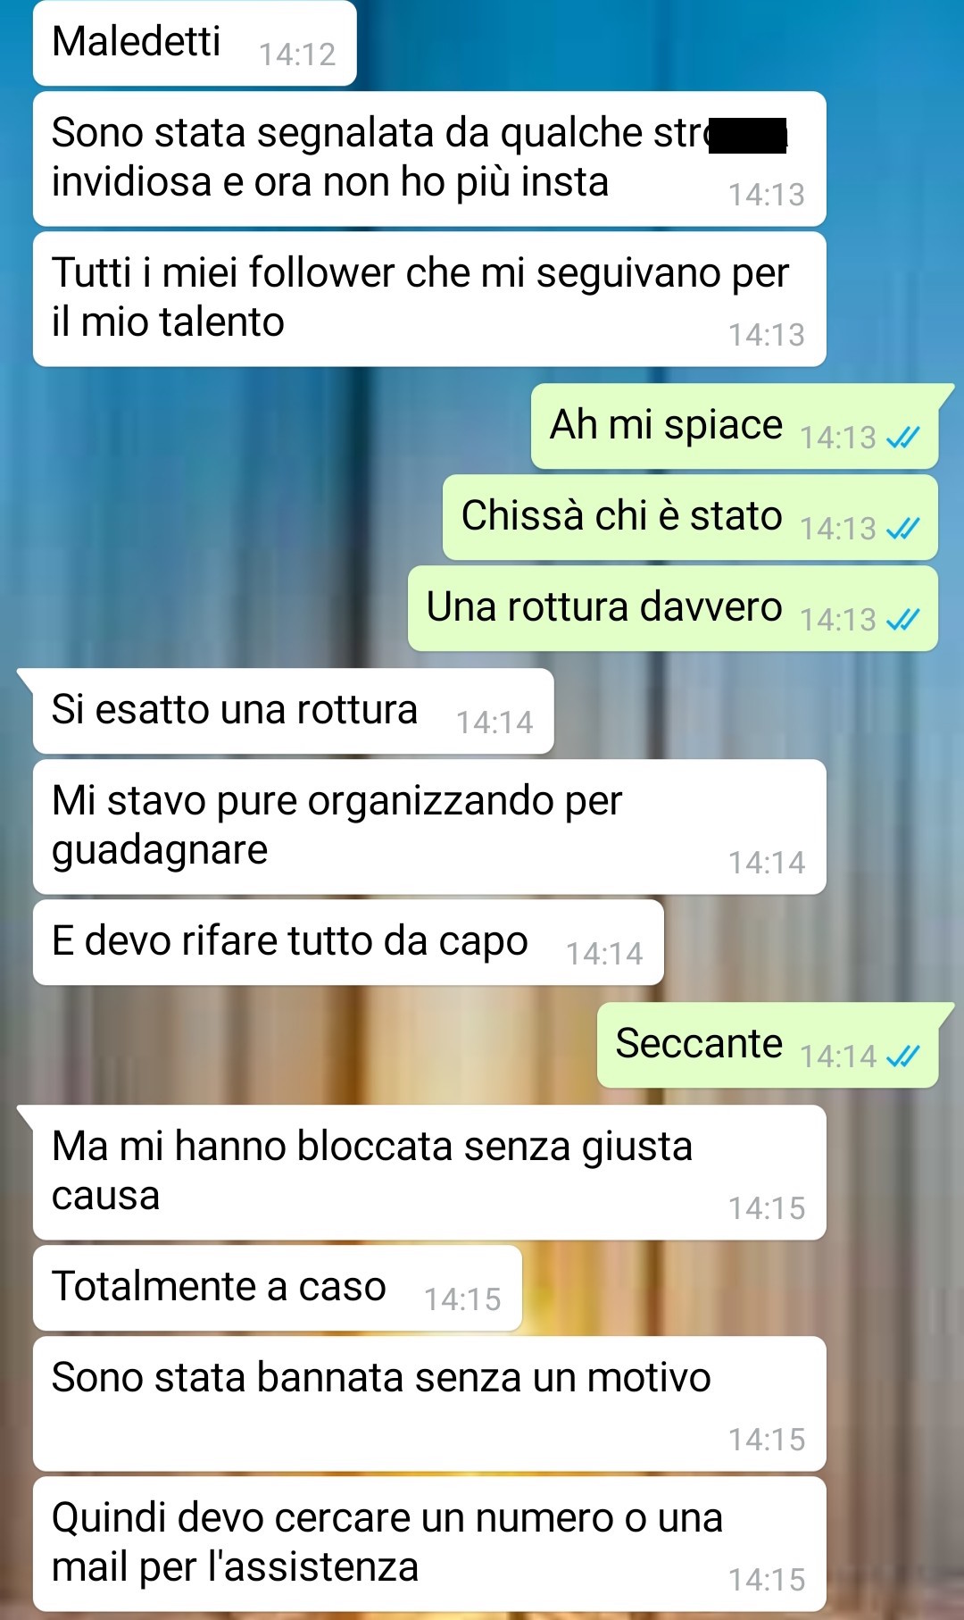The image size is (964, 1620).
Task: Tap the black censored block in the message
Action: 748,136
